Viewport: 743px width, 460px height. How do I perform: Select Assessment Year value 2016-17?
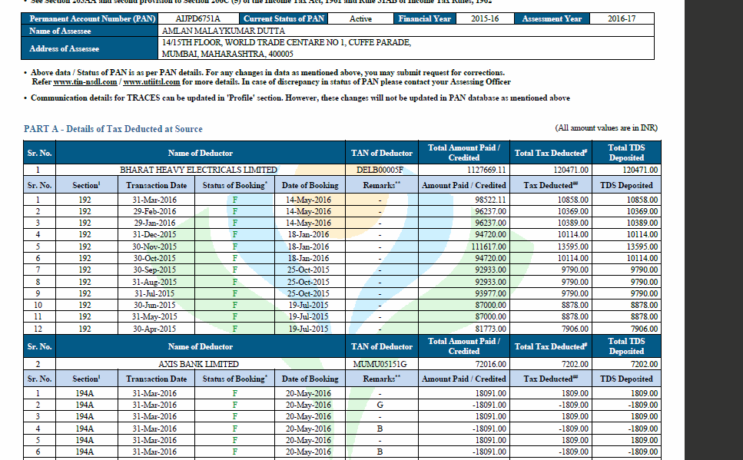pos(622,18)
